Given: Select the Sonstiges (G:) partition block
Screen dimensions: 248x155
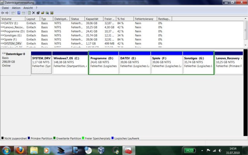Looking at the screenshot, I should 198,63.
